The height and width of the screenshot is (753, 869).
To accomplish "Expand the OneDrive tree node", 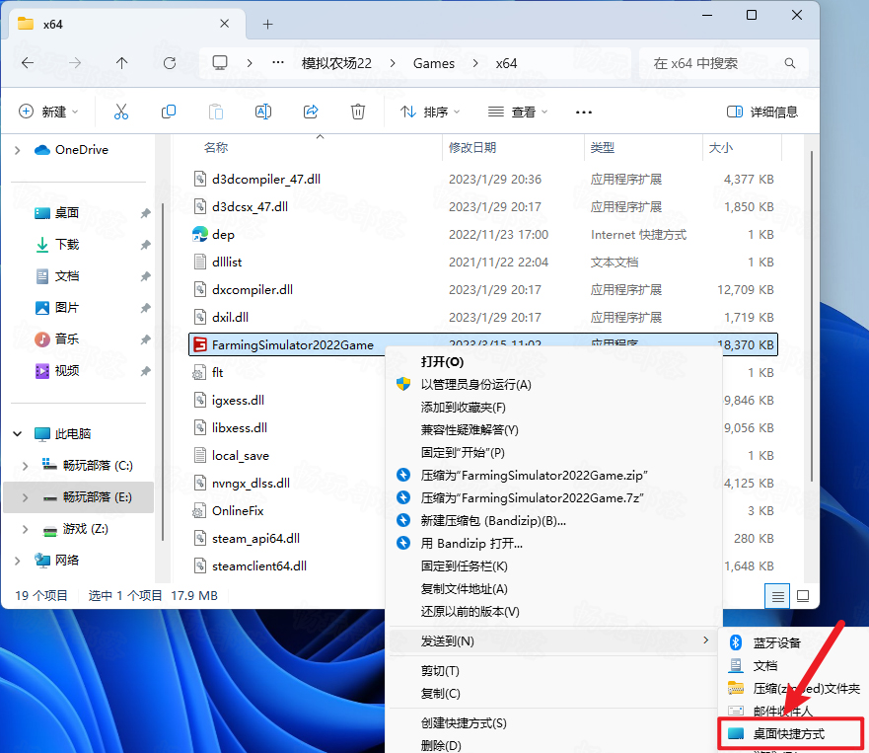I will (17, 150).
